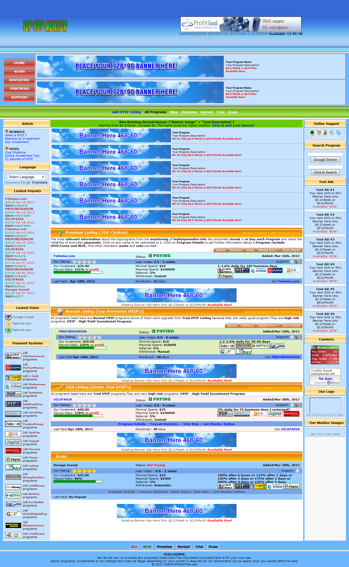Click the Western Union logo in Payment Systems
This screenshot has height=567, width=349.
click(x=13, y=525)
